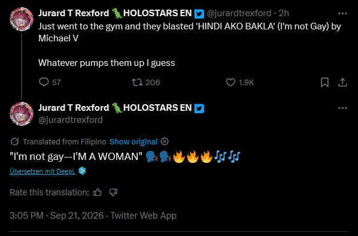Open the second tweet's profile avatar
The width and height of the screenshot is (358, 236).
click(x=22, y=114)
